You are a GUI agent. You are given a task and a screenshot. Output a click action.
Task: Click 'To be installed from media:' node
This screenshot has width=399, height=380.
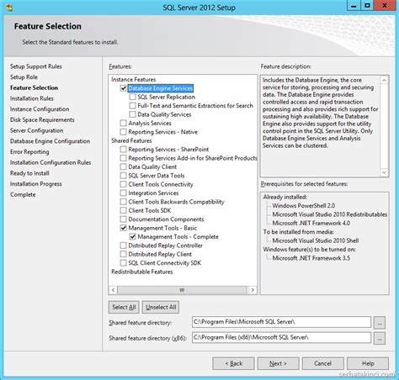point(298,232)
